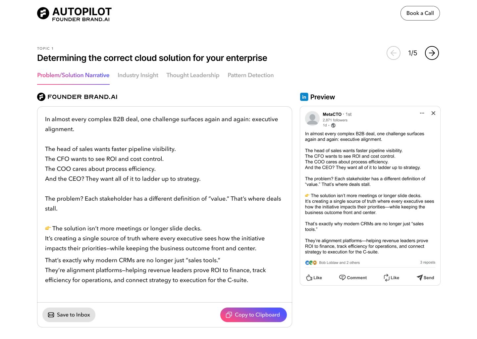Image resolution: width=477 pixels, height=339 pixels.
Task: Click the MetaCTO profile avatar
Action: (312, 119)
